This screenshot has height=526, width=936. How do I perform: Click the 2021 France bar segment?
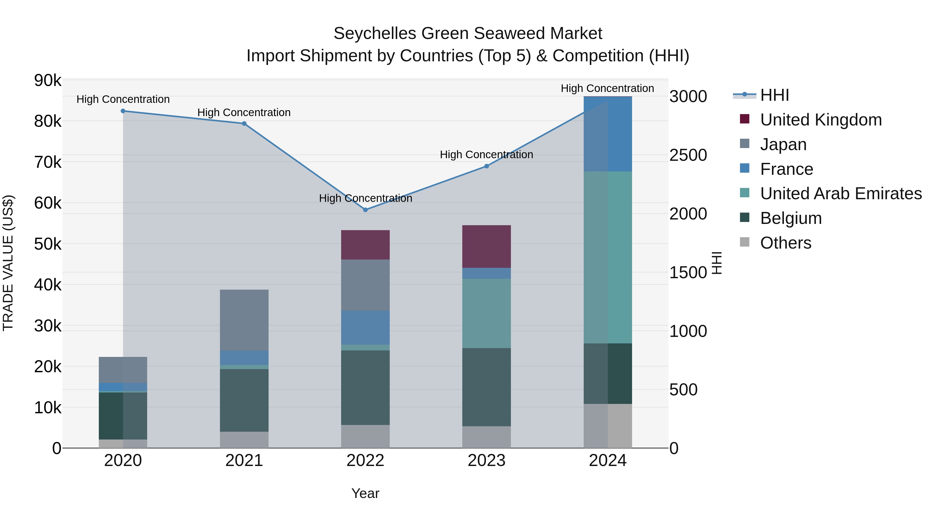pos(244,358)
